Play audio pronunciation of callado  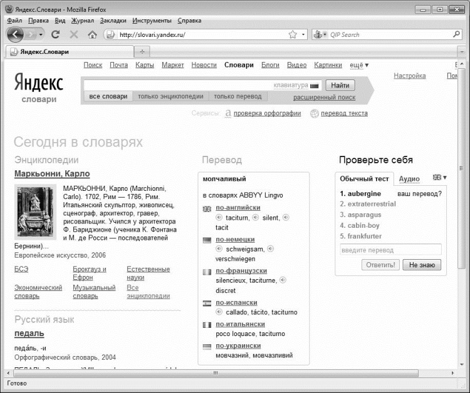pyautogui.click(x=219, y=312)
